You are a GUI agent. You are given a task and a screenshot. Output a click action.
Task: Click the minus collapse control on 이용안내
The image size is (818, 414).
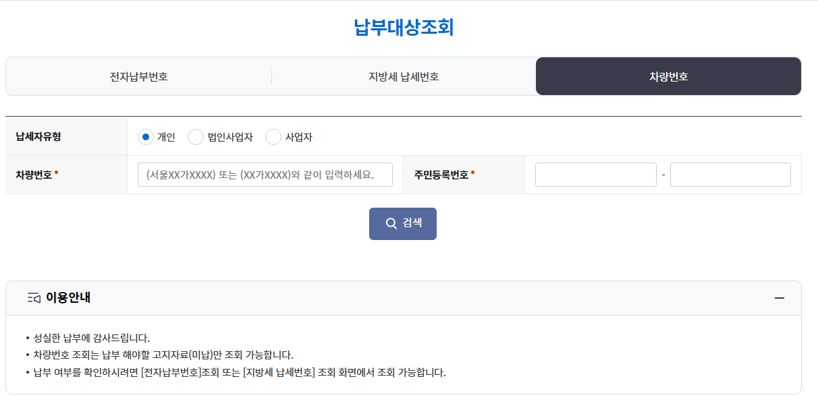781,299
